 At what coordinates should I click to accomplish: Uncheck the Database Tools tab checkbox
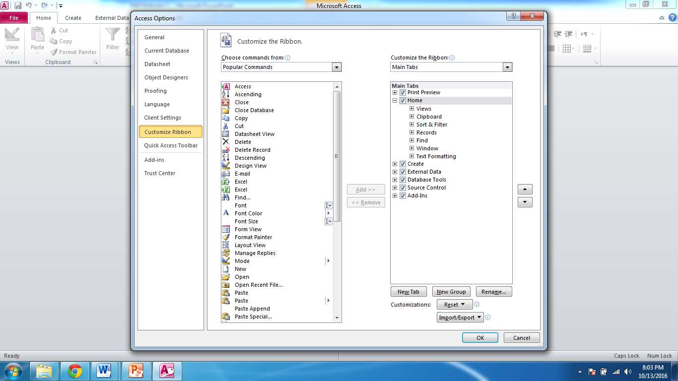(403, 180)
